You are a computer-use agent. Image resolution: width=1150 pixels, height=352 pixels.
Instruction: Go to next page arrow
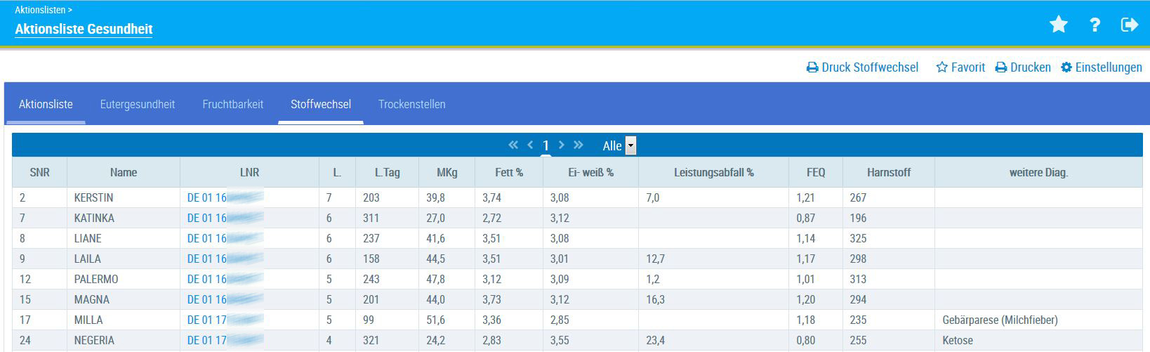[561, 145]
